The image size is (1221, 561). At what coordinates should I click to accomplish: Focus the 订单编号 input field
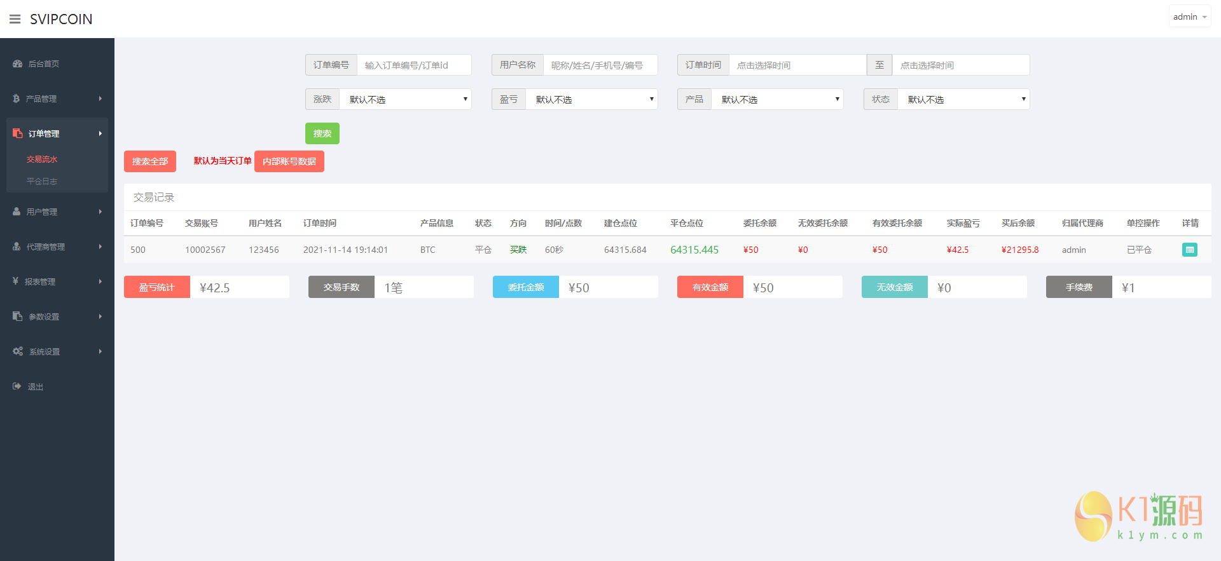[414, 65]
